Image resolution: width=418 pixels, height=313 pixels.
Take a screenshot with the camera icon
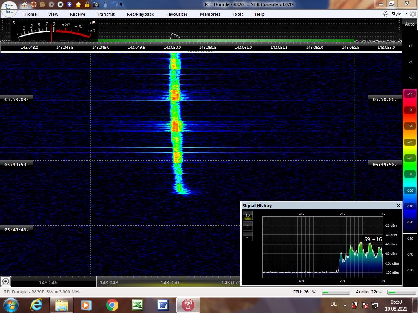point(96,4)
